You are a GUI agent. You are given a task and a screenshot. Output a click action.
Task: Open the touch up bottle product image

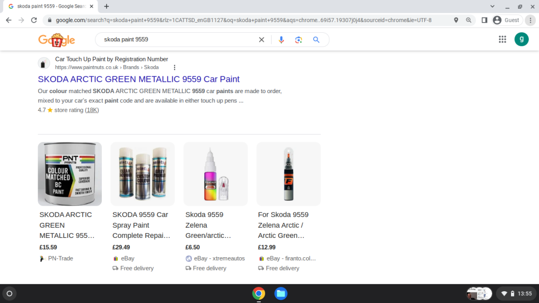tap(216, 174)
